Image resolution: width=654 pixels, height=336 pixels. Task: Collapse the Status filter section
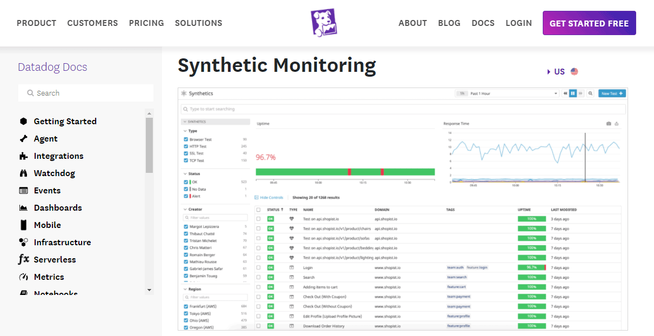point(186,174)
